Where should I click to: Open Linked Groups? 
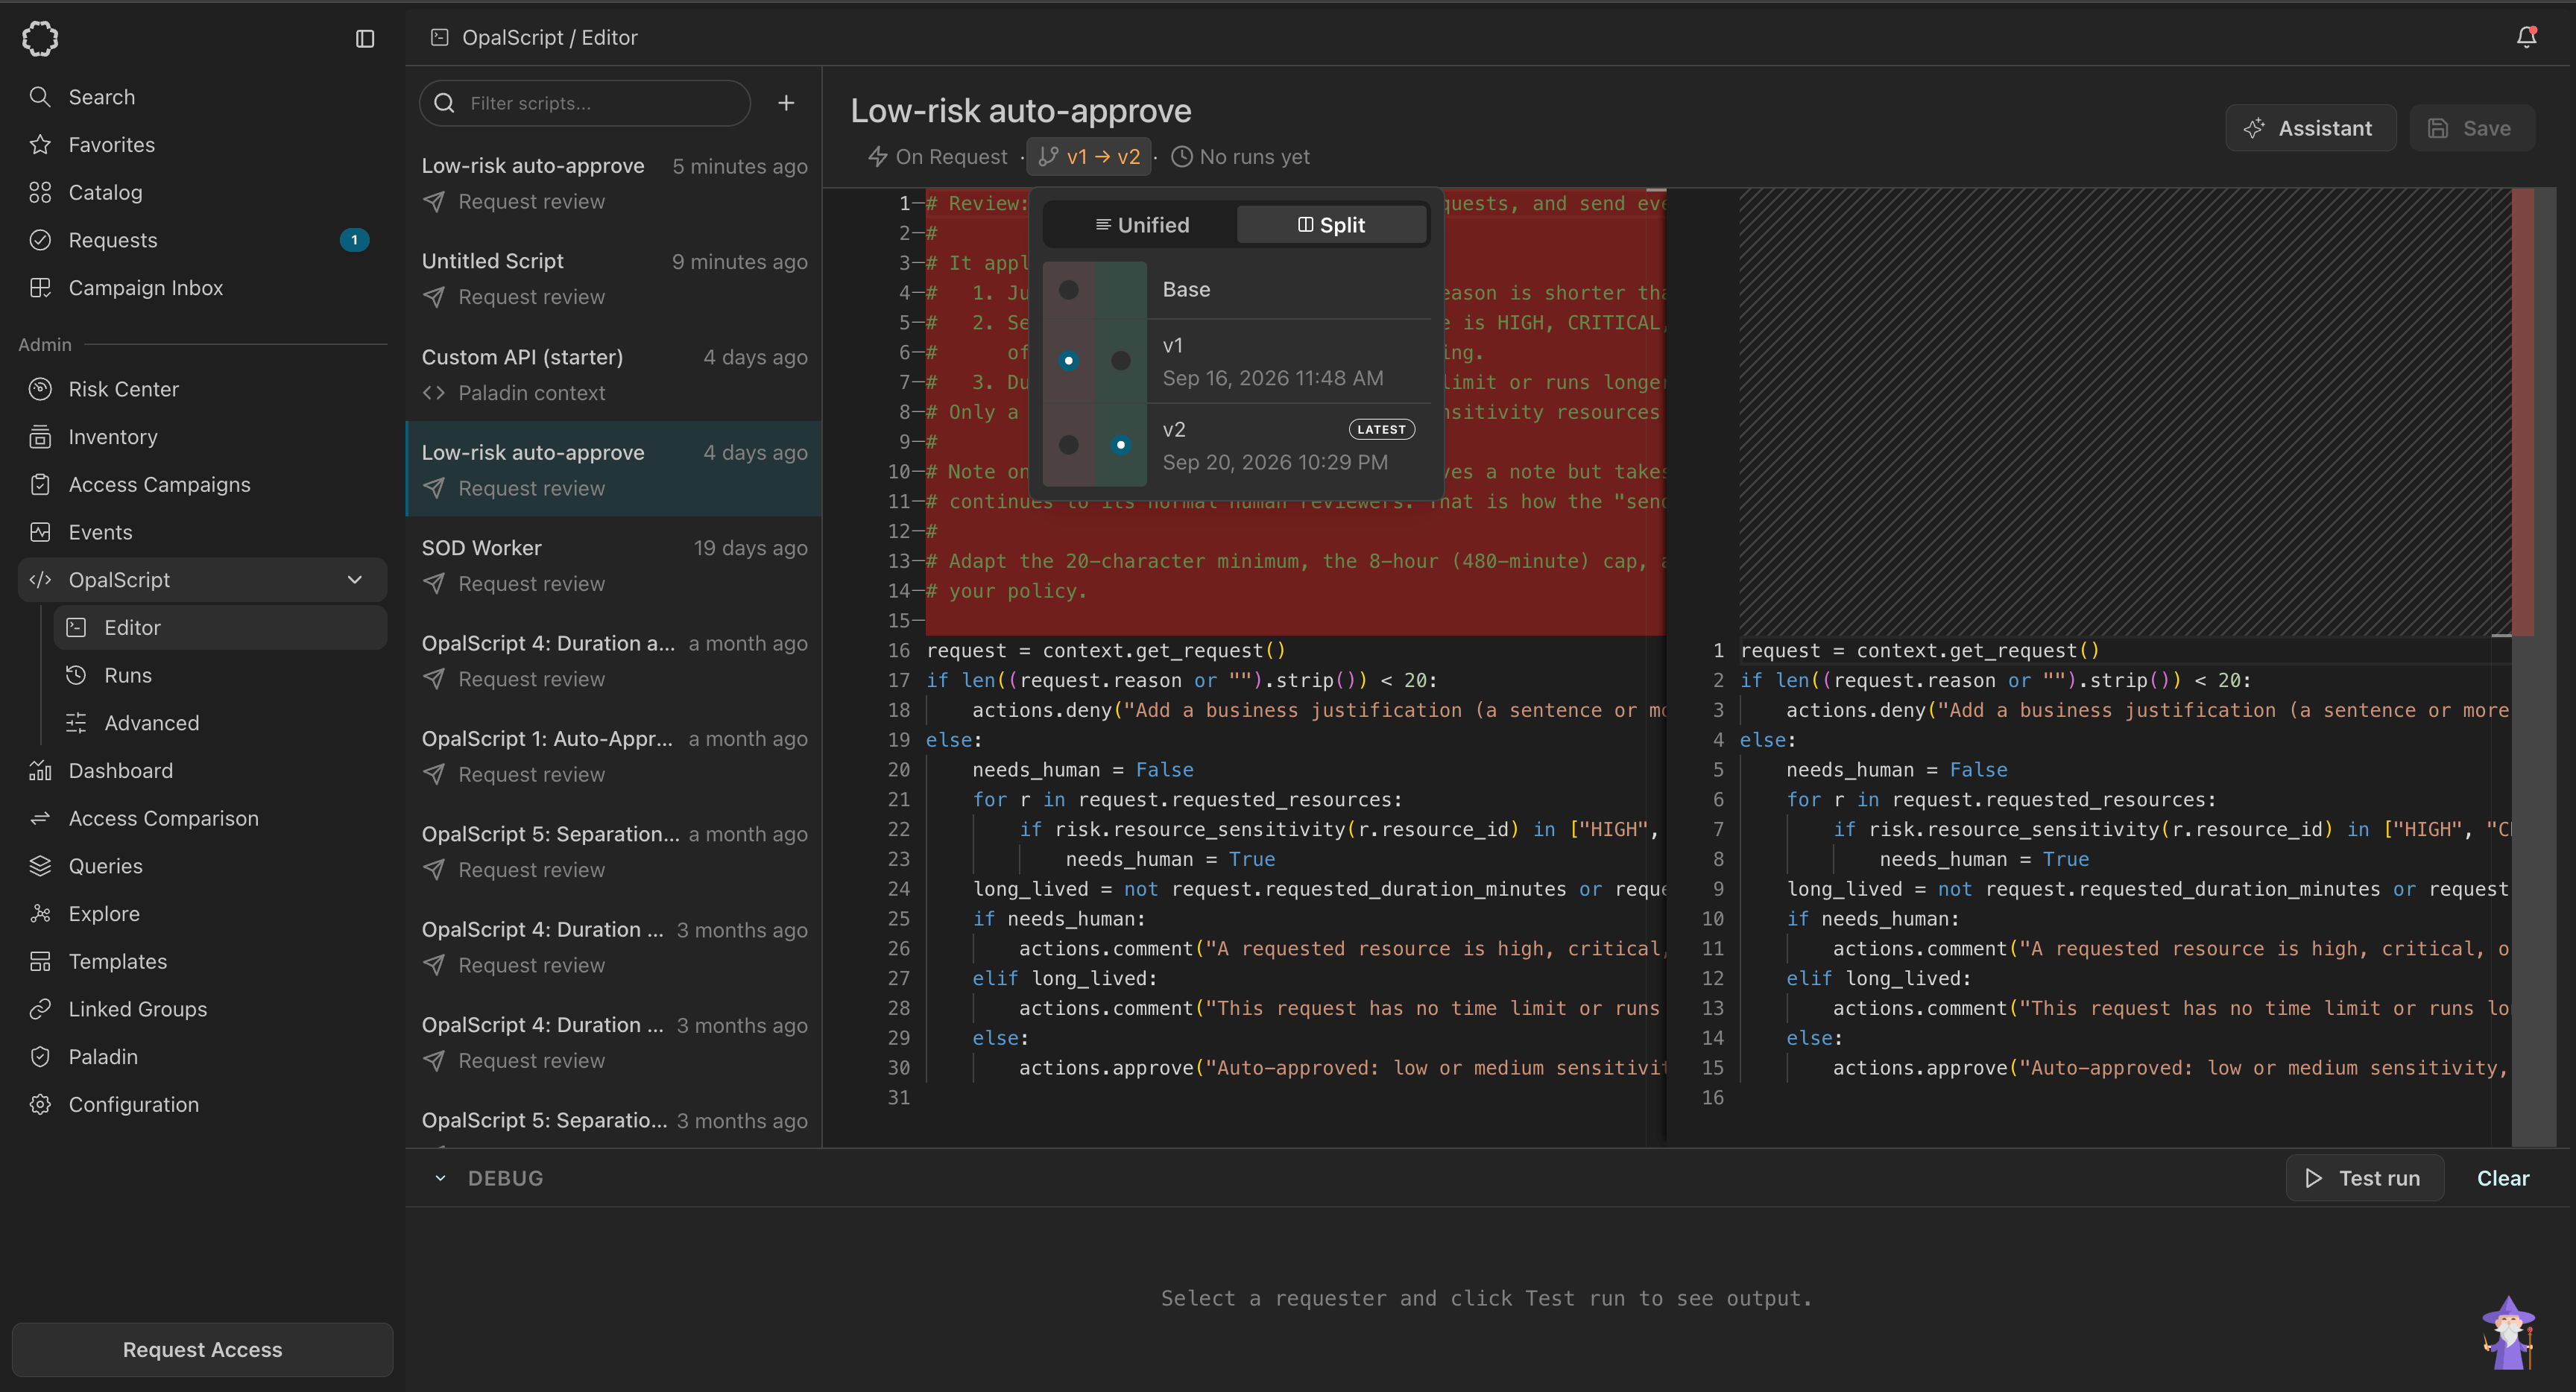pos(202,1009)
